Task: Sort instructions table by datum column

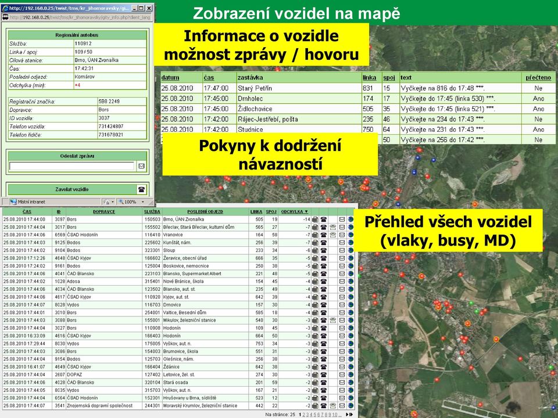Action: [x=170, y=77]
